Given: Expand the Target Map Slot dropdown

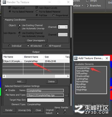Looking at the screenshot, I should click(45, 100).
